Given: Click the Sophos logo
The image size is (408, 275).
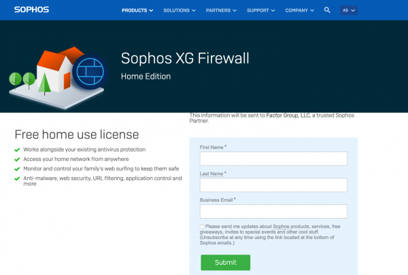Looking at the screenshot, I should 31,10.
